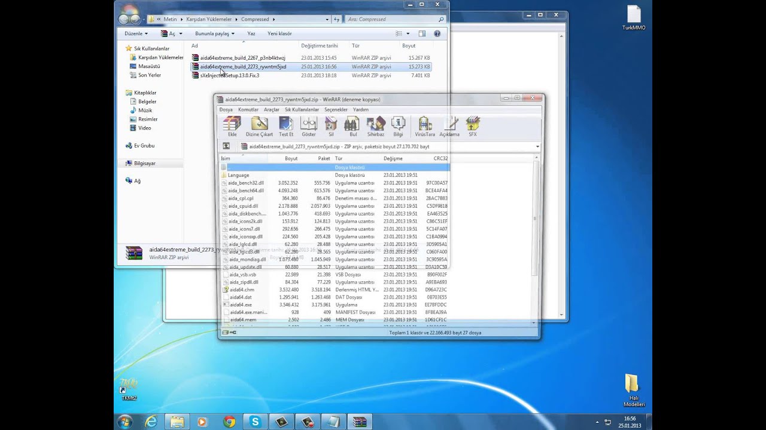Show hidden system tray icons arrow
The width and height of the screenshot is (766, 430).
click(597, 422)
